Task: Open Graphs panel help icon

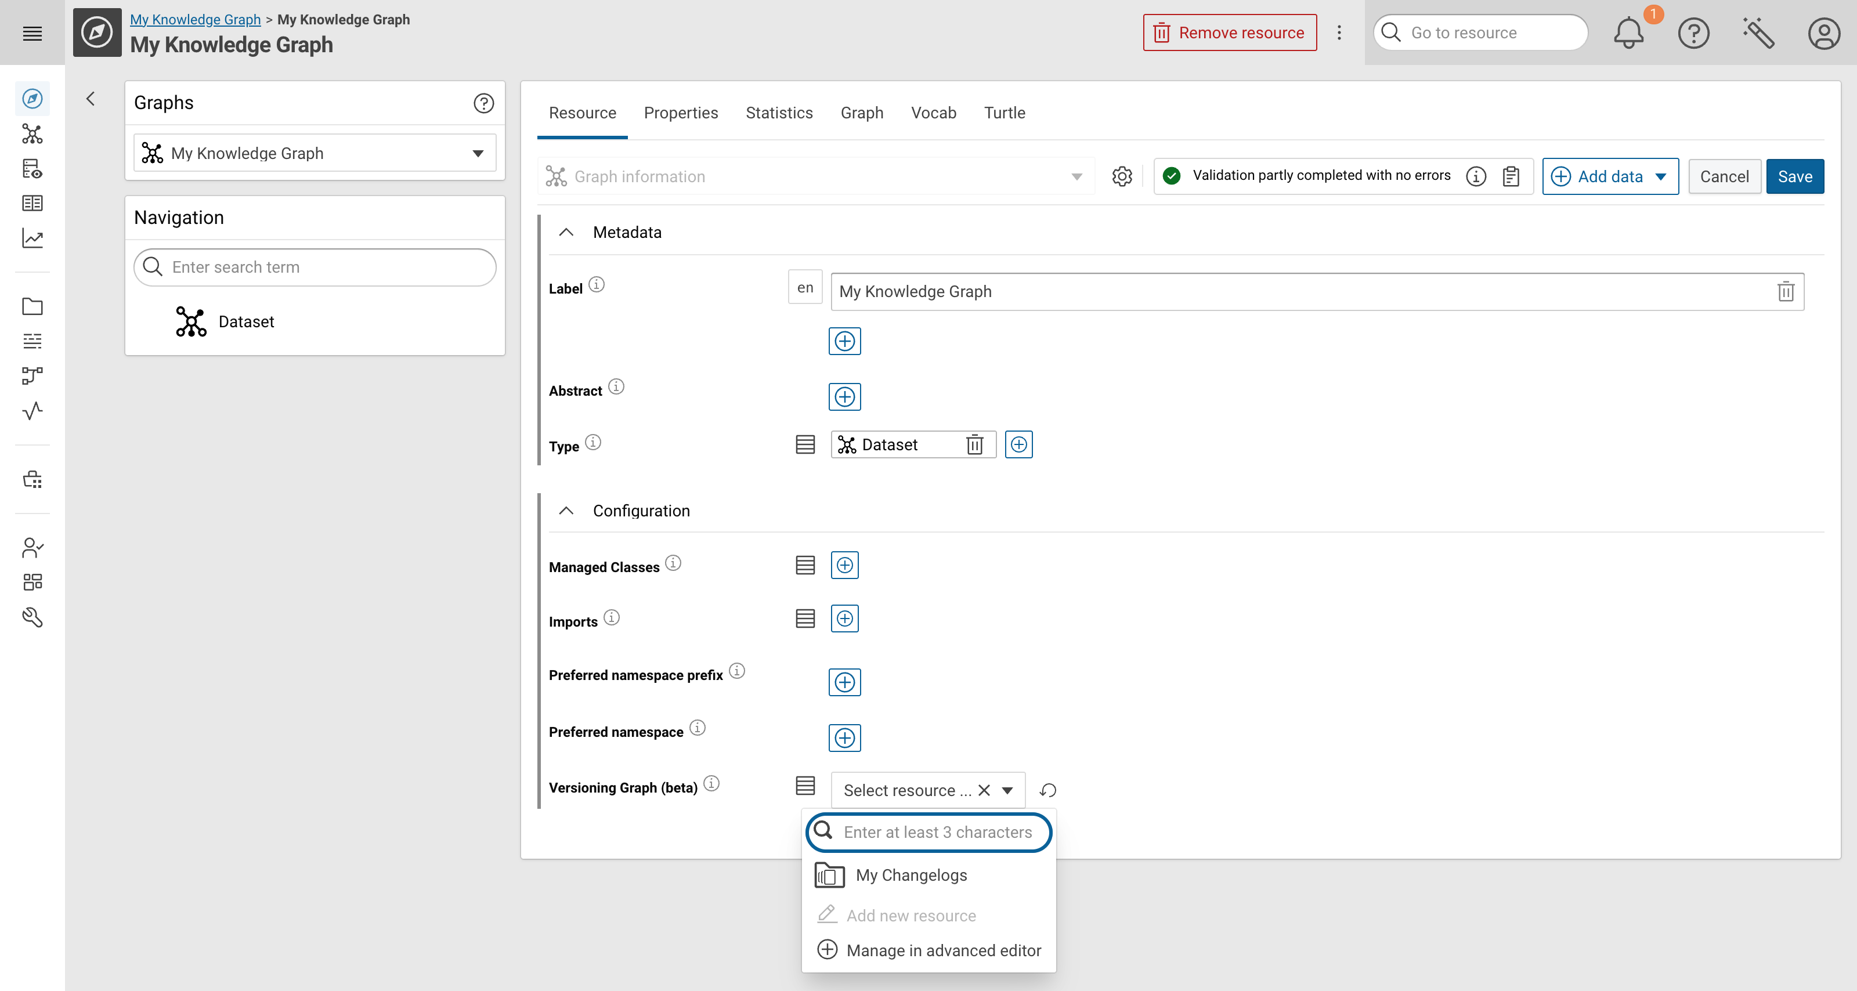Action: (484, 103)
